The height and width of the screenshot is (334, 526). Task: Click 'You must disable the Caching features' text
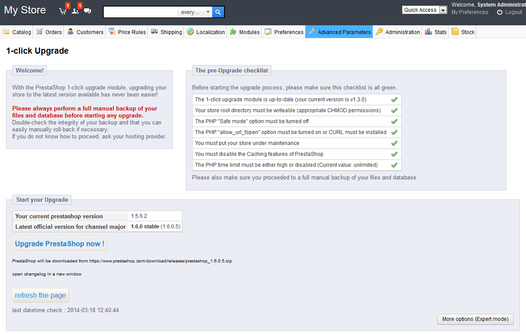[259, 154]
